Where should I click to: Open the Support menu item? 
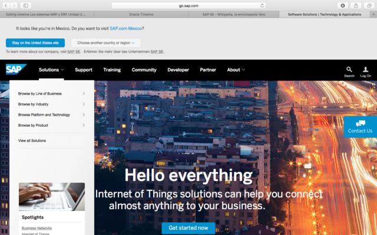[84, 70]
